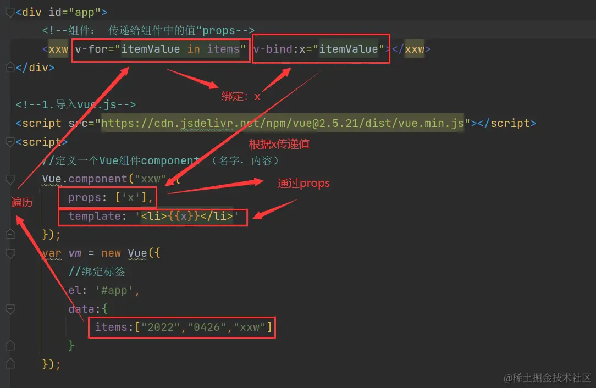The width and height of the screenshot is (596, 388).
Task: Click the el: '#app' line
Action: pyautogui.click(x=104, y=291)
